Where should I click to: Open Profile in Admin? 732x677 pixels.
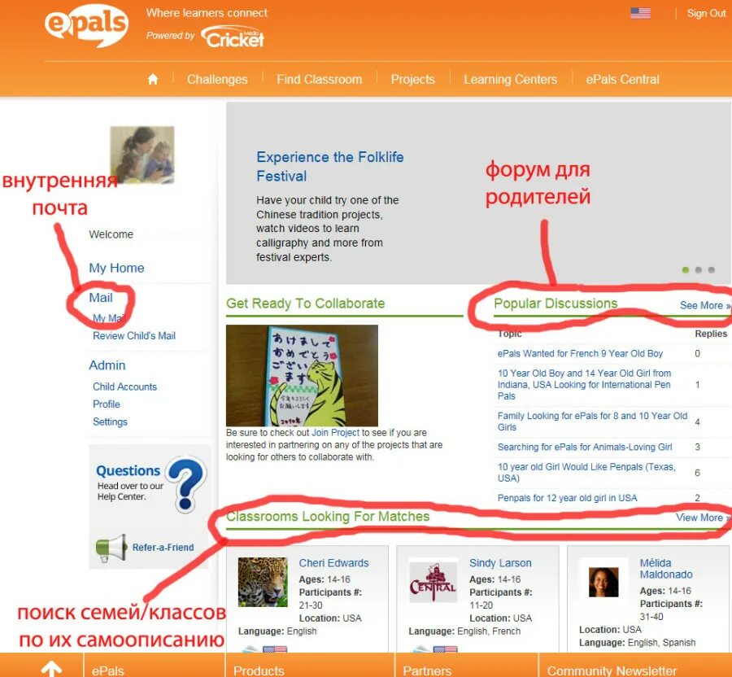[107, 404]
